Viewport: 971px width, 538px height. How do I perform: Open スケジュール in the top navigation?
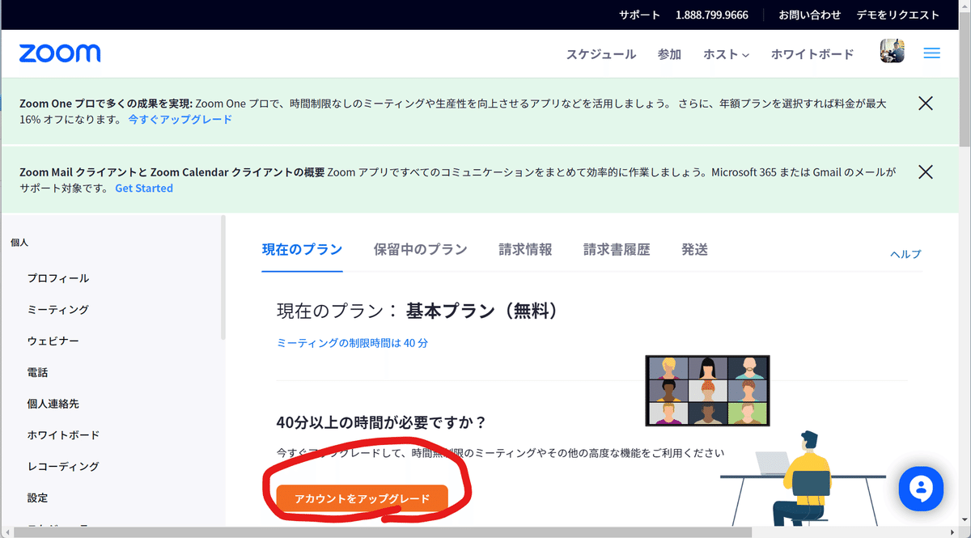tap(601, 54)
